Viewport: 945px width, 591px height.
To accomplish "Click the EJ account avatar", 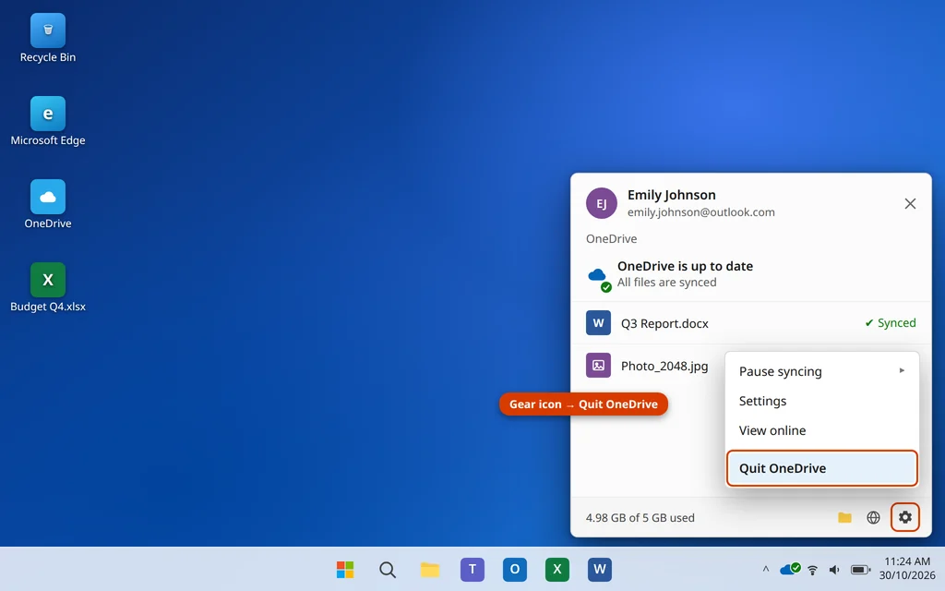I will 601,203.
